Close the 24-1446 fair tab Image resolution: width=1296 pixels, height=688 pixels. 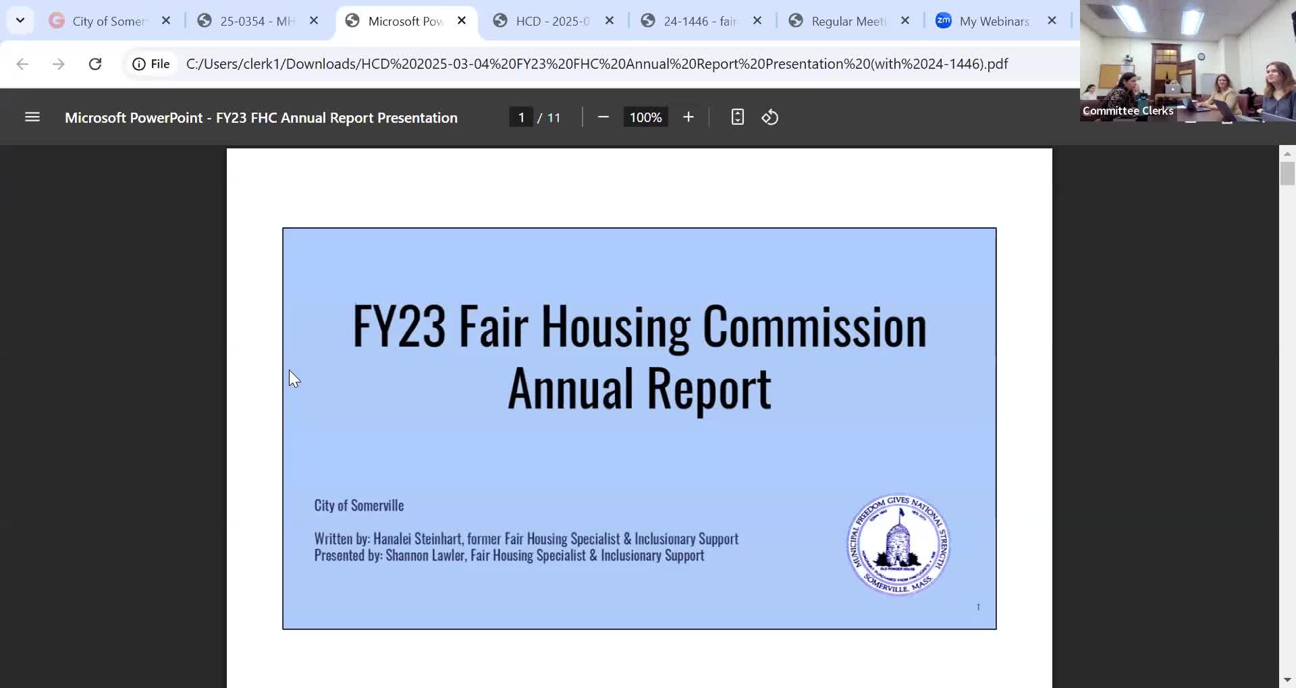757,21
